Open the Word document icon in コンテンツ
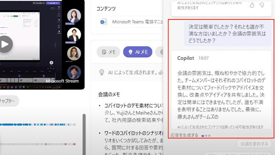 pyautogui.click(x=104, y=22)
